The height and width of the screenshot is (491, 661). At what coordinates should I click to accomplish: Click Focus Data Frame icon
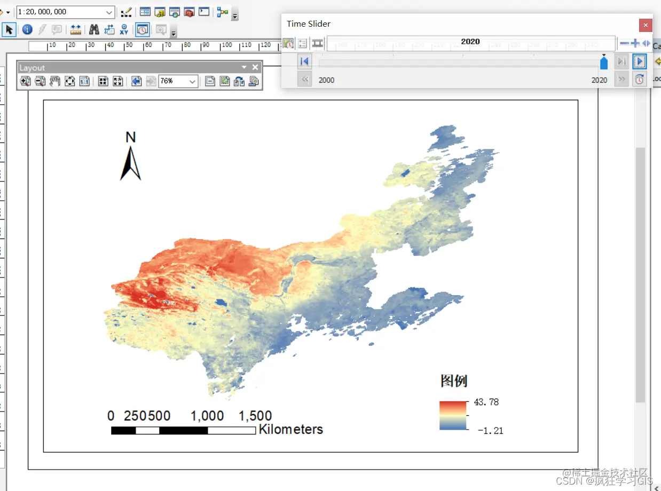(225, 81)
